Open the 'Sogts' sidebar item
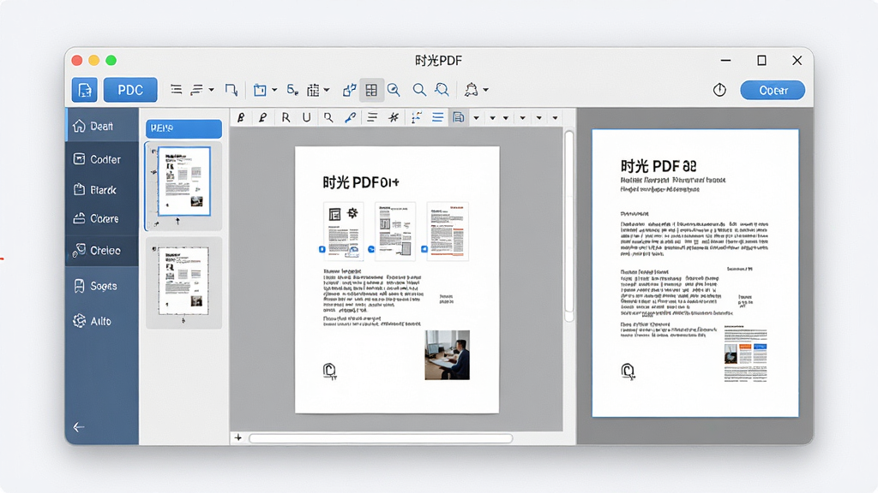 (102, 286)
